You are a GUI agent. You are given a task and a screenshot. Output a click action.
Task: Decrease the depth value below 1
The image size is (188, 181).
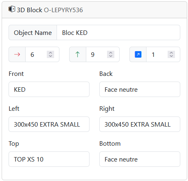pos(171,56)
